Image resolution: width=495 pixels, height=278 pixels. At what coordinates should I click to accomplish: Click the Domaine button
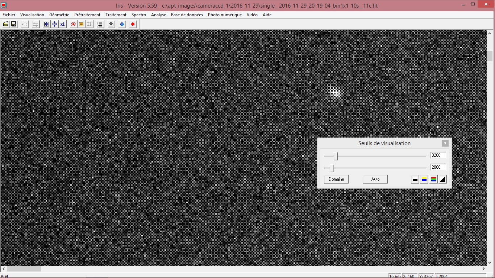[x=336, y=179]
